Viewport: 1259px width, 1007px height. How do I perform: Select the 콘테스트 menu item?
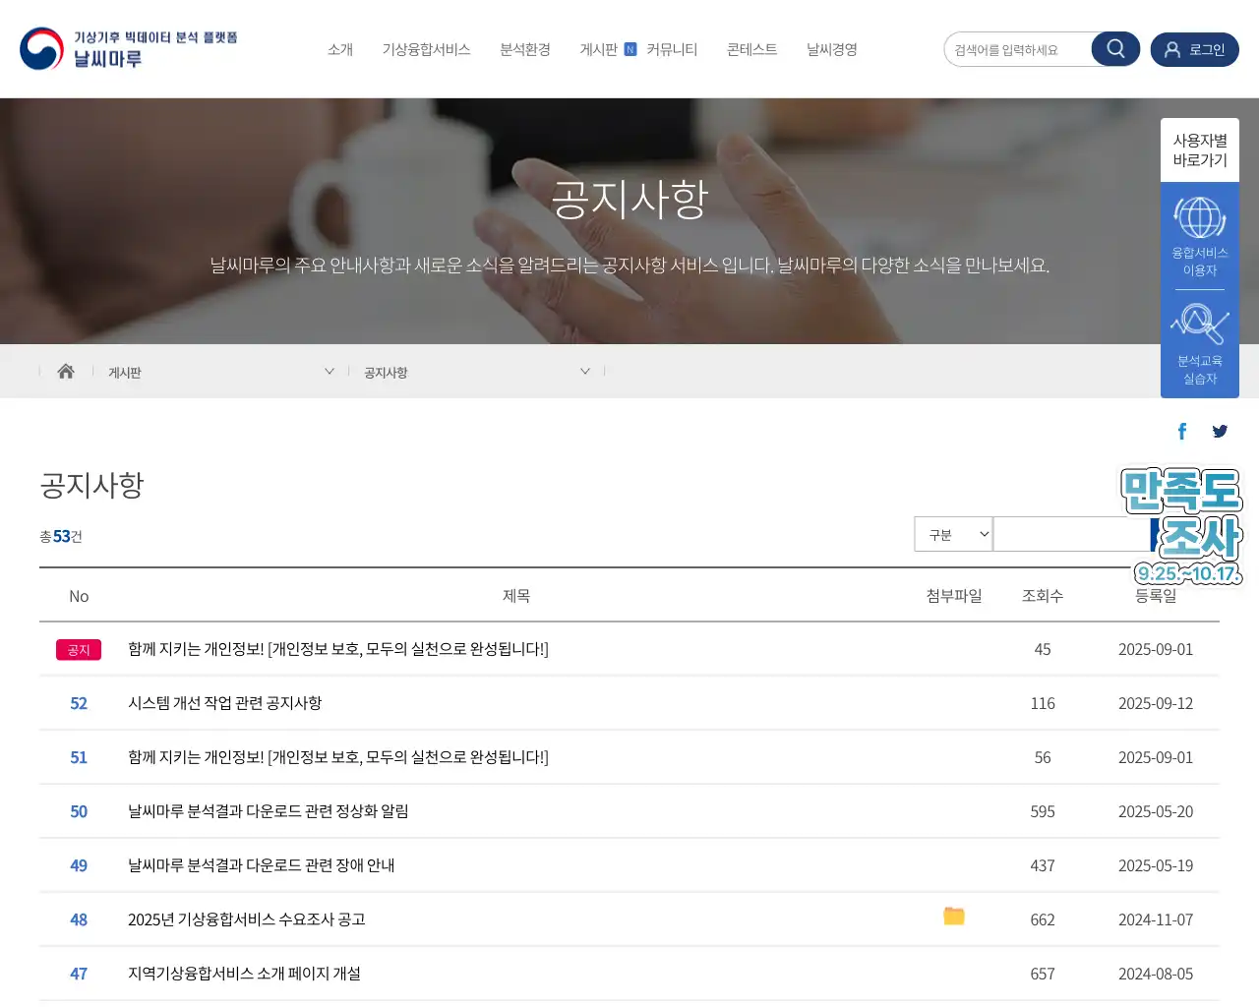tap(751, 49)
